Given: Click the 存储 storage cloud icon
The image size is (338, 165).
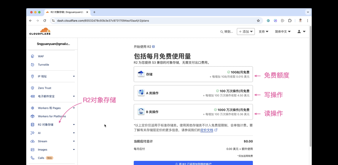Looking at the screenshot, I should 141,74.
